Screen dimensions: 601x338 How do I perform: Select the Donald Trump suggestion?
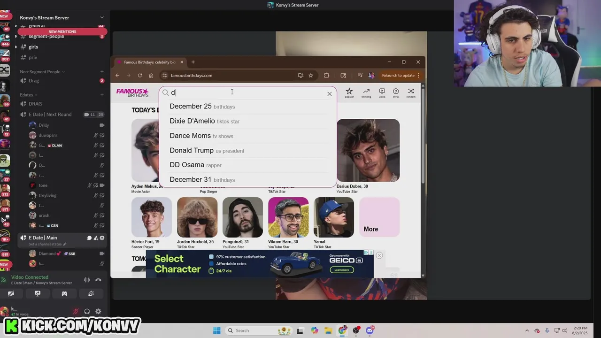pos(248,150)
